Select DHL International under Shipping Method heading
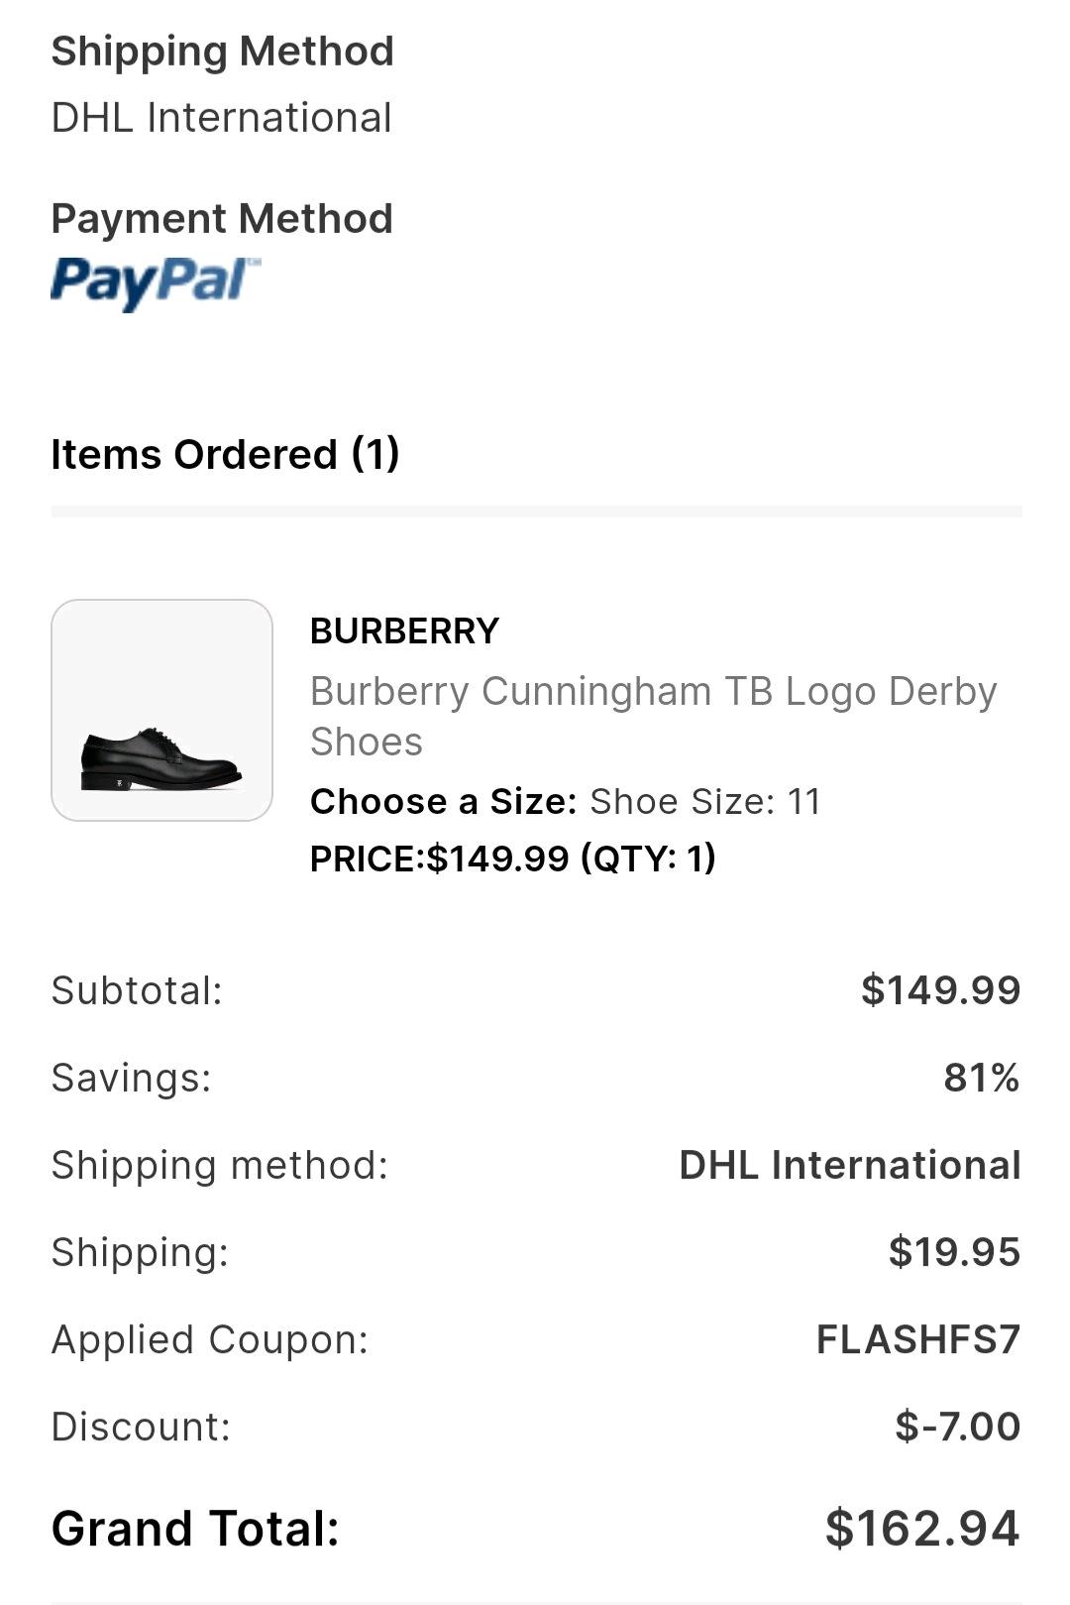Viewport: 1070px width, 1605px height. point(222,117)
